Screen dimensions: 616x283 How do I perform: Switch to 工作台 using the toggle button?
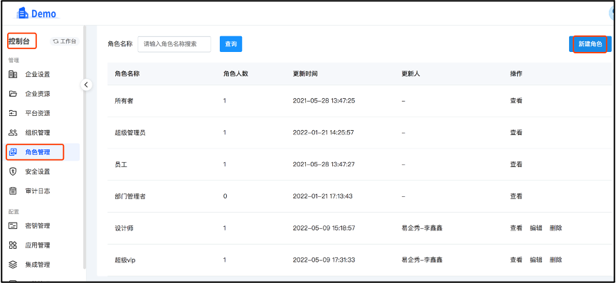65,41
